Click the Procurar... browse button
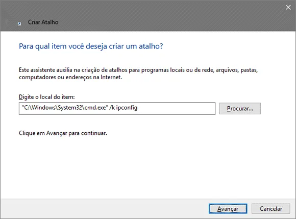The height and width of the screenshot is (219, 296). (x=240, y=109)
